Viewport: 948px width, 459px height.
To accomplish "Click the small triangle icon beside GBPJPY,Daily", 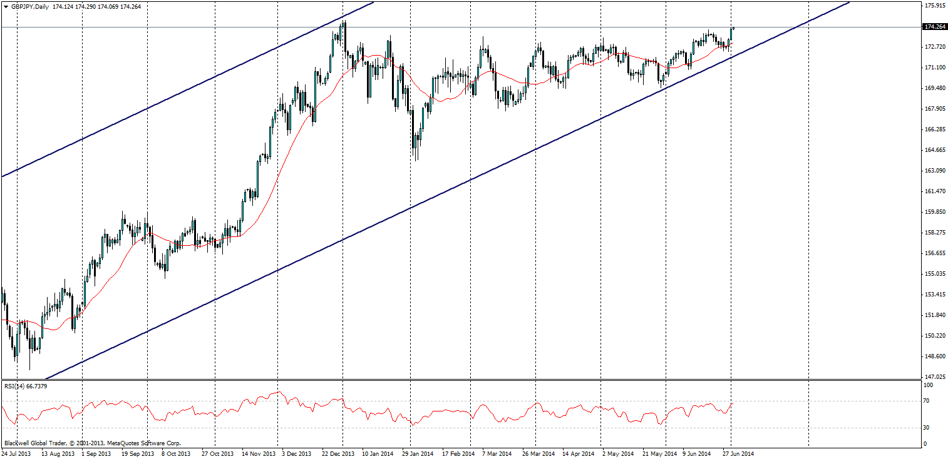I will pos(6,6).
